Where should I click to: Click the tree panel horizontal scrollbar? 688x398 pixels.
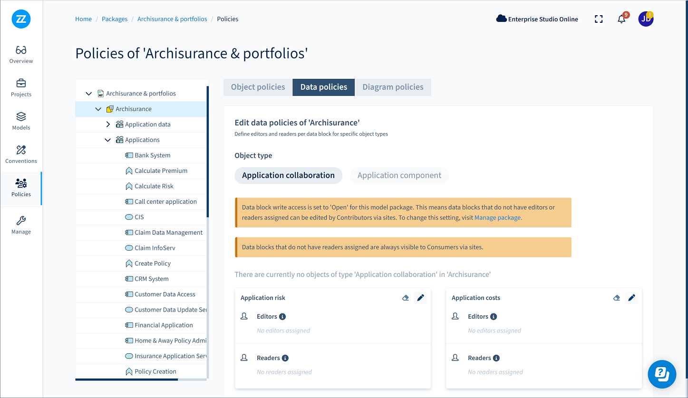(126, 379)
